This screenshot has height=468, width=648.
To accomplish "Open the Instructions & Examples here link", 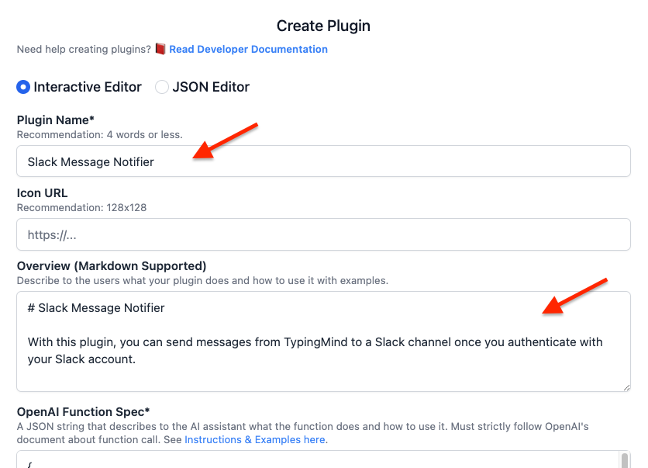I will (x=255, y=439).
